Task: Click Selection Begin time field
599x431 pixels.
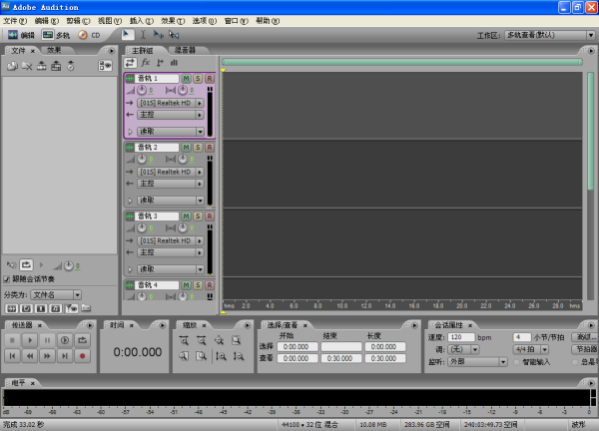Action: point(298,346)
